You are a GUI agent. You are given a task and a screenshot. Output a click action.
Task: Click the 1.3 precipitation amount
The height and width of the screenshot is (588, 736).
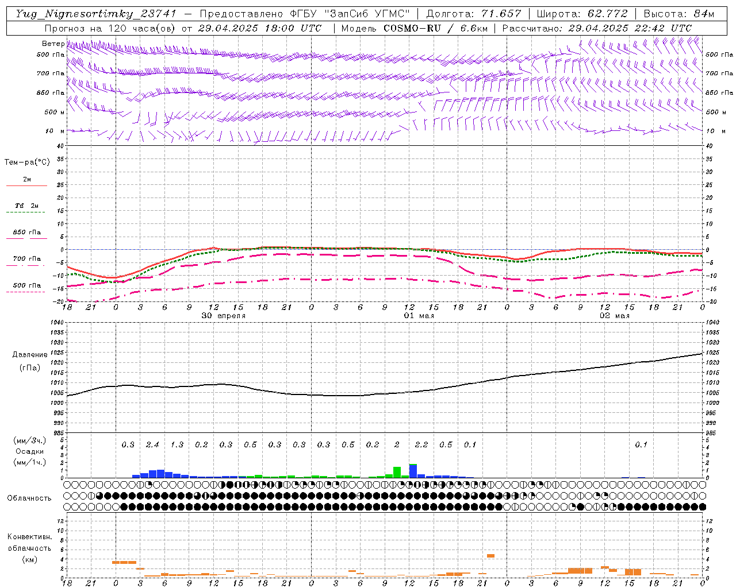(177, 444)
